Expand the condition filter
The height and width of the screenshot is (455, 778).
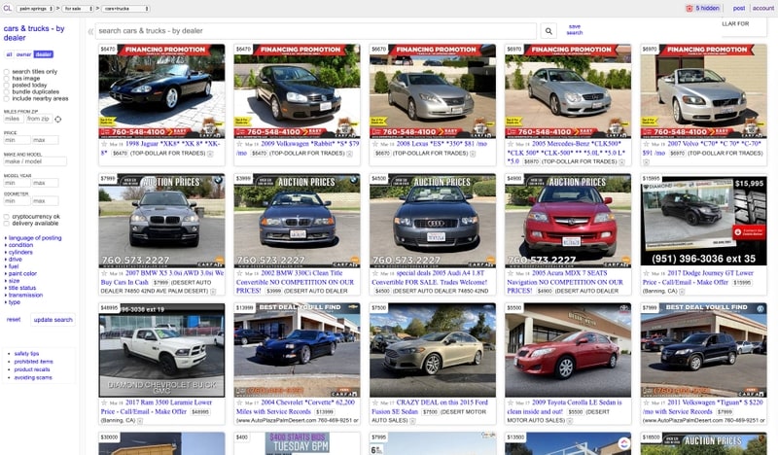(20, 245)
